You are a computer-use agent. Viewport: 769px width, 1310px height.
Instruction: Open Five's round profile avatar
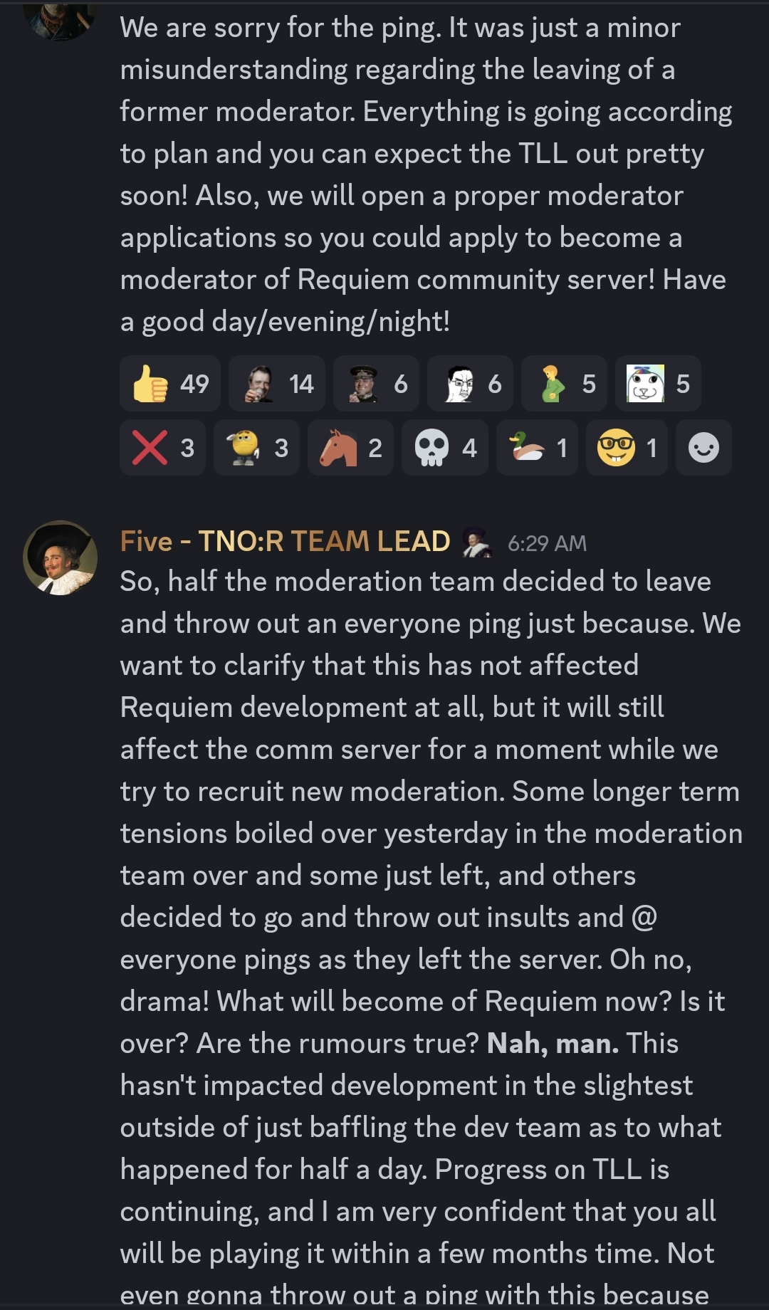coord(61,558)
